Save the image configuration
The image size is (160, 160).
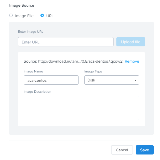click(x=145, y=150)
